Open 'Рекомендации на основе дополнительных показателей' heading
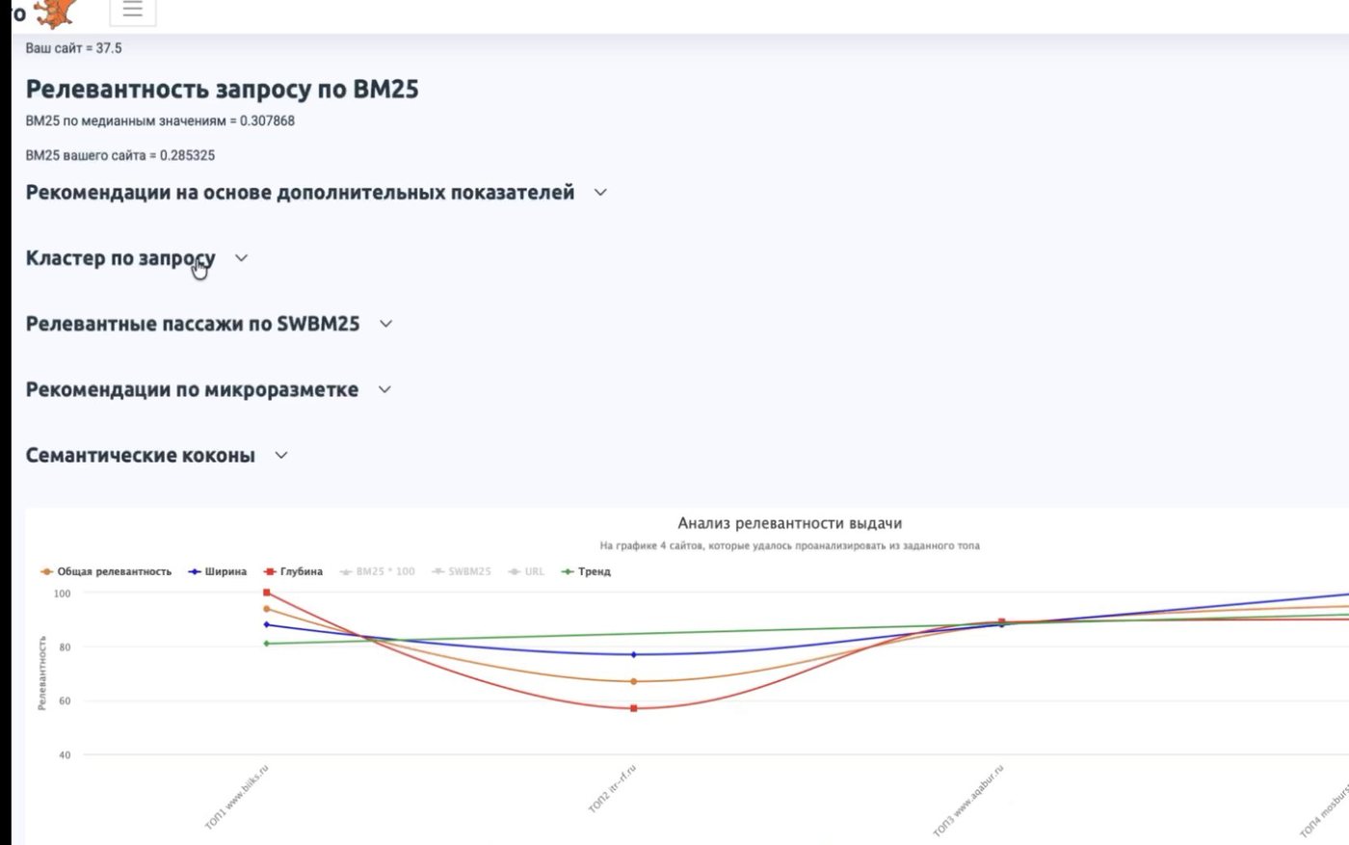 pos(300,193)
